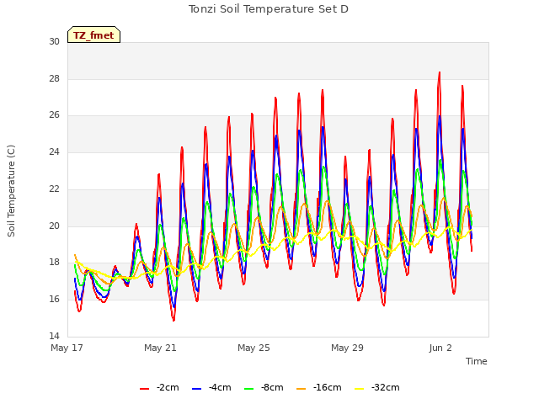
Task: Select the -16cm legend label
Action: pos(328,387)
